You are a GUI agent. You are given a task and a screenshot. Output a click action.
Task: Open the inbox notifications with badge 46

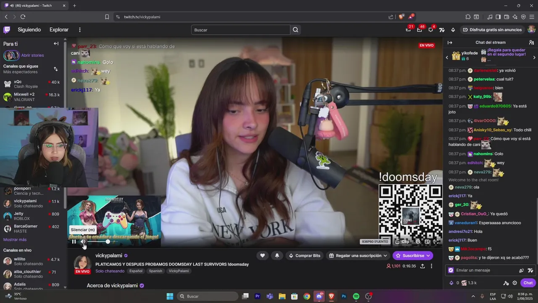tap(420, 29)
